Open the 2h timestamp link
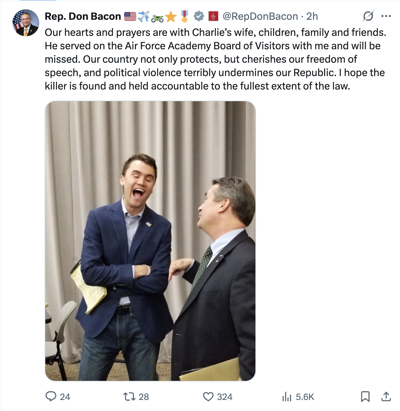400x411 pixels. pyautogui.click(x=312, y=16)
